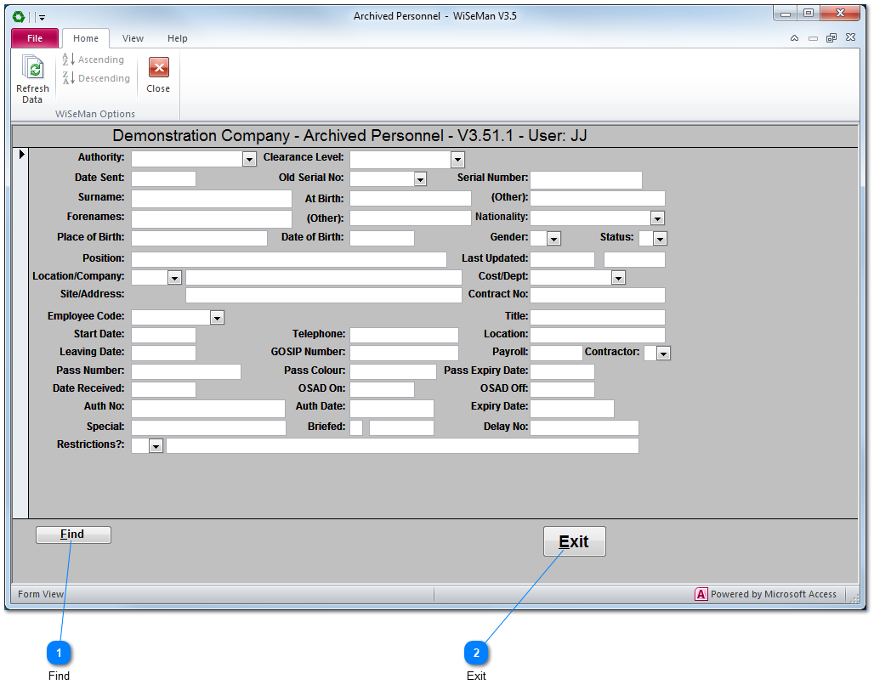Click the Refresh Data icon

32,70
